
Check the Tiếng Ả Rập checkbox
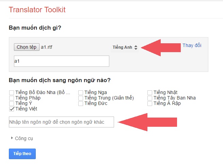tap(150, 104)
